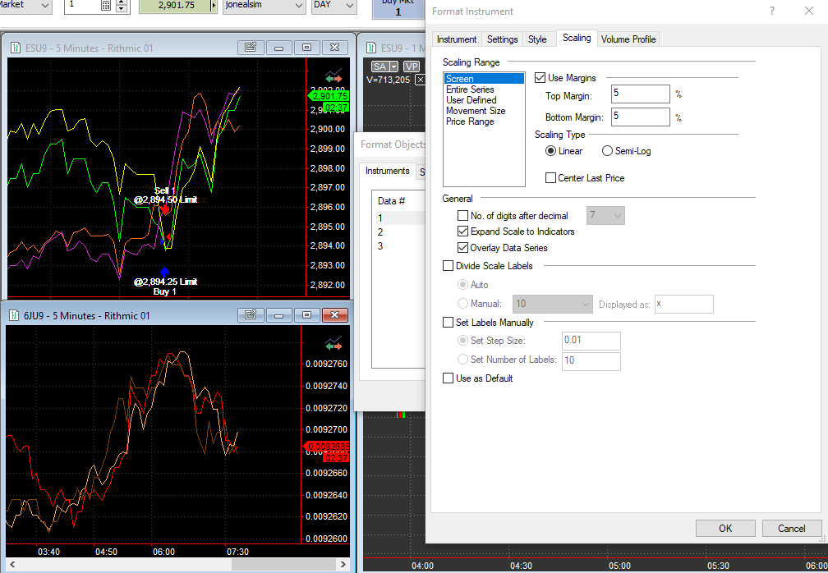Select Semi-Log scaling type
Image resolution: width=828 pixels, height=573 pixels.
pyautogui.click(x=607, y=151)
